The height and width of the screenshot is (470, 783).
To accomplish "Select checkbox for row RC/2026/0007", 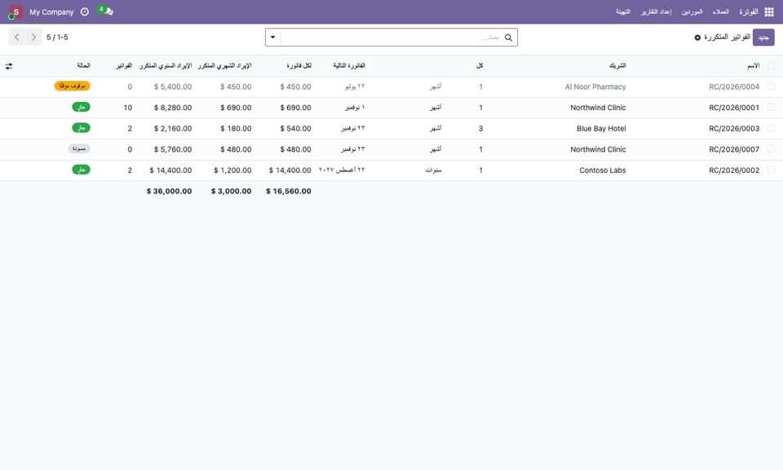I will tap(771, 149).
